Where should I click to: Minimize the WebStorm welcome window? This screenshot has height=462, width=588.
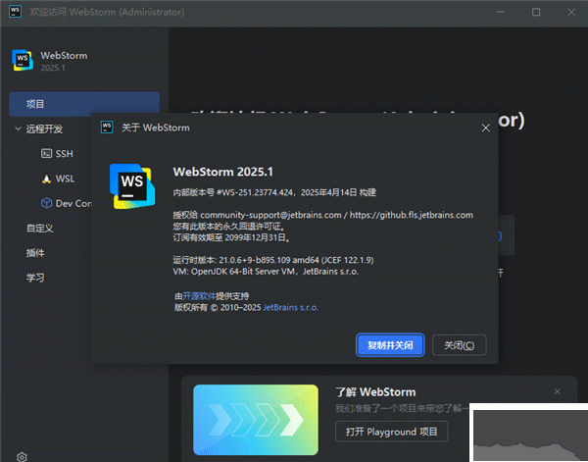click(x=501, y=12)
